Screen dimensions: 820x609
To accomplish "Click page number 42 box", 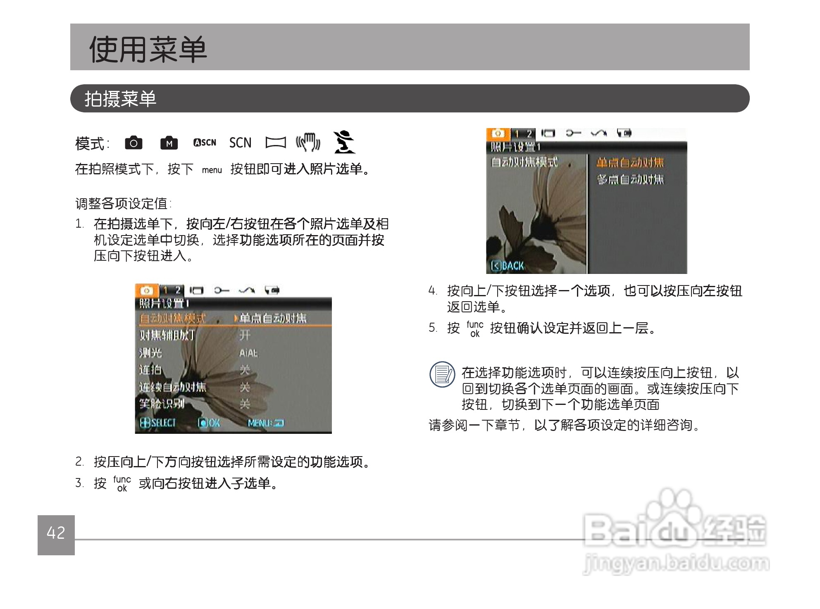I will click(x=56, y=535).
